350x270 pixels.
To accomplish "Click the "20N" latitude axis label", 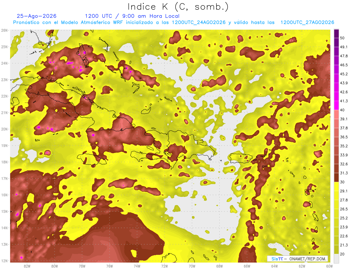I will 4,129.
